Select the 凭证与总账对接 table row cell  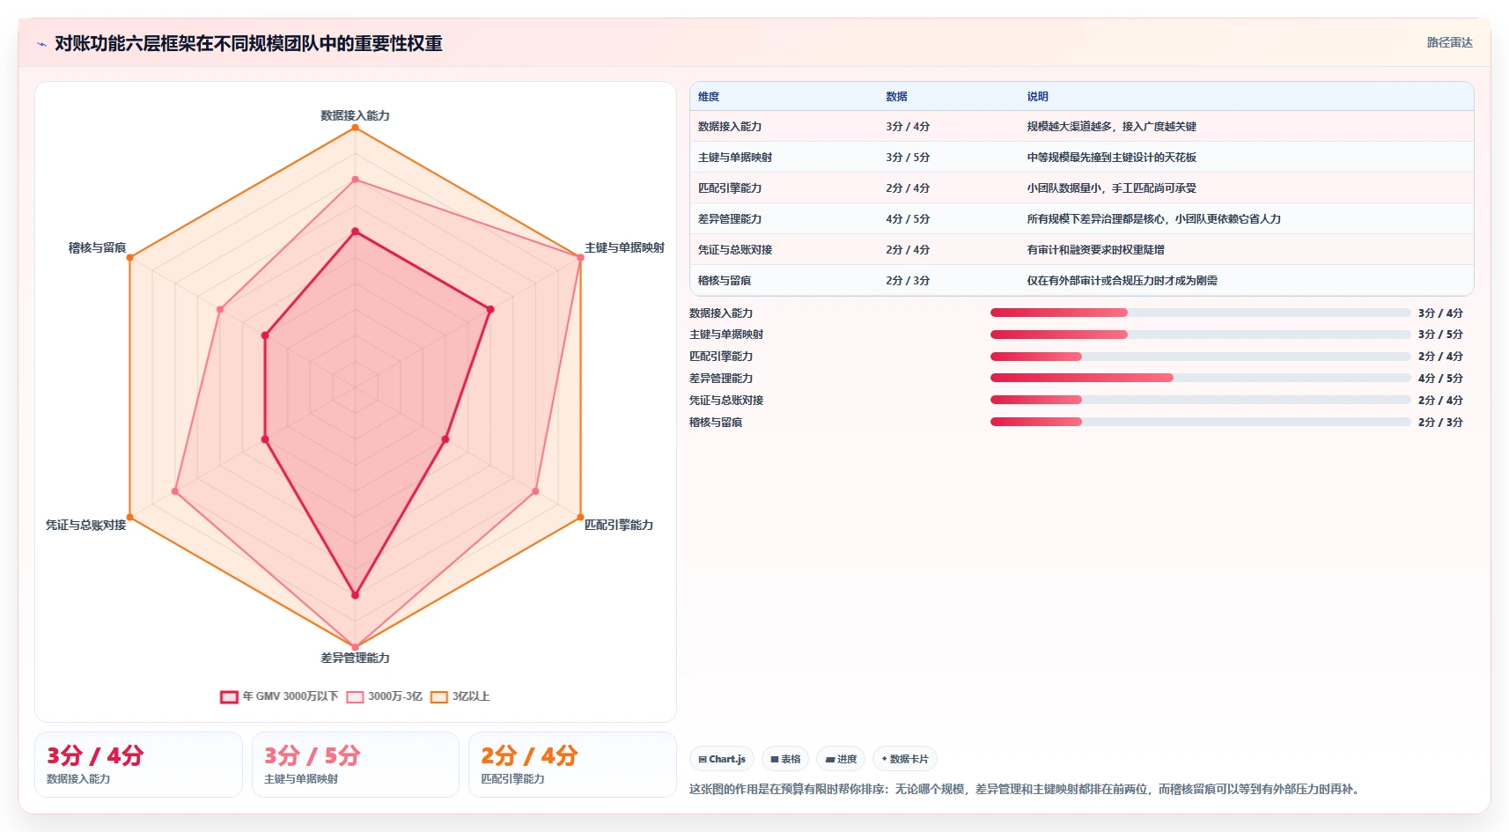point(735,250)
